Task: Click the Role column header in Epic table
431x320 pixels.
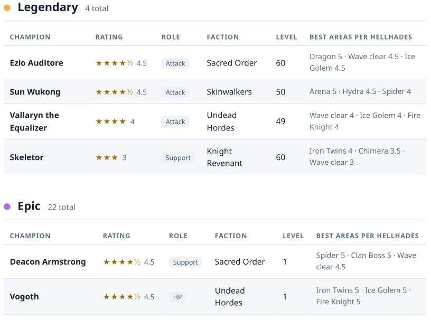Action: tap(179, 236)
